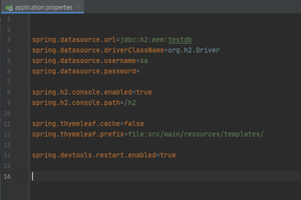
Task: Click the spring.devtools.restart.enabled key
Action: [x=94, y=155]
